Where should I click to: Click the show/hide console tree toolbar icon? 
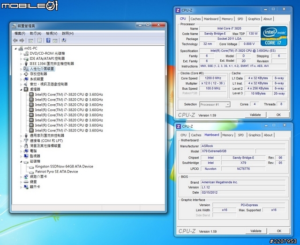tap(30, 40)
